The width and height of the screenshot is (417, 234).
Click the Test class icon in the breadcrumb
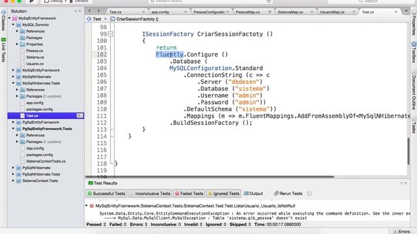[89, 19]
